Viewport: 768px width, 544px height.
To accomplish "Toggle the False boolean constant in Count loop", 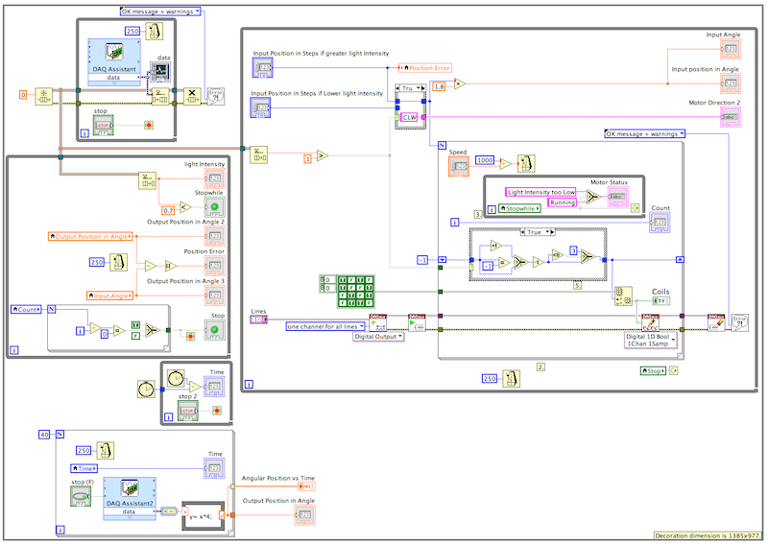I will coord(135,336).
